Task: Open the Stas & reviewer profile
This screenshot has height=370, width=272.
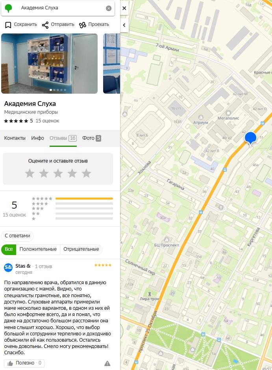Action: pyautogui.click(x=23, y=266)
